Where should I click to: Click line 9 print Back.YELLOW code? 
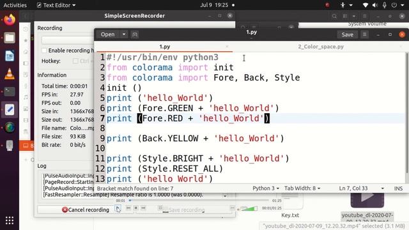196,139
